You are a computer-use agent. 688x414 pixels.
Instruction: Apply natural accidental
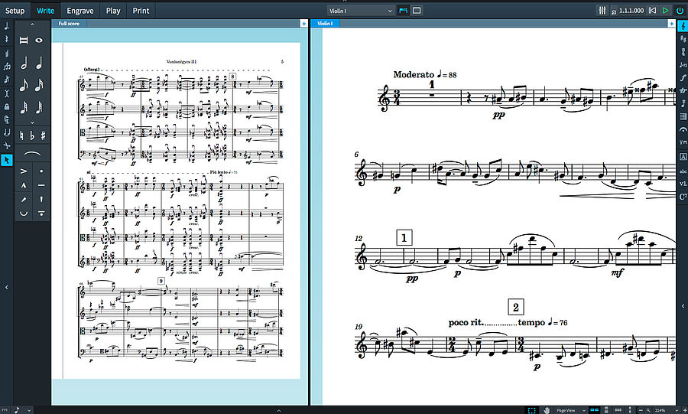click(x=21, y=135)
